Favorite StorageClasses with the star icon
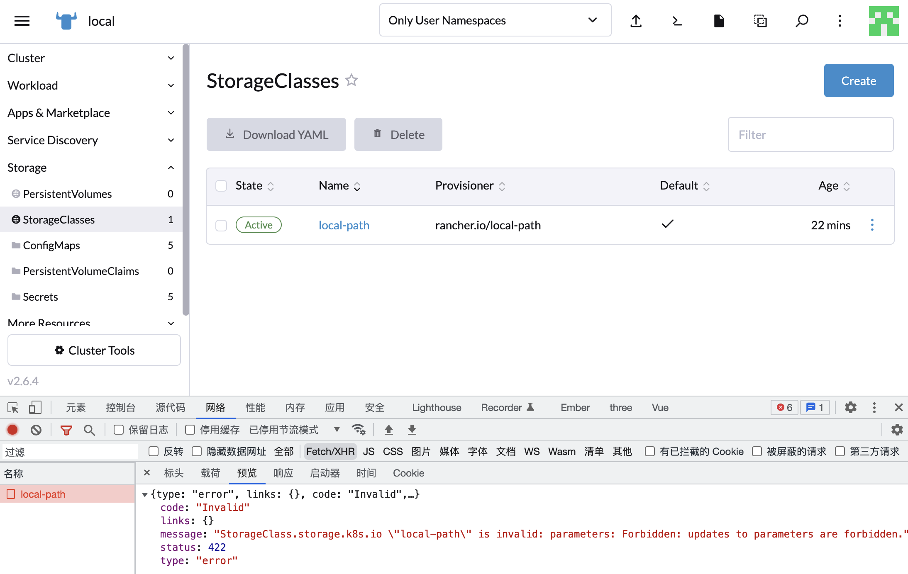This screenshot has width=908, height=574. pos(351,80)
